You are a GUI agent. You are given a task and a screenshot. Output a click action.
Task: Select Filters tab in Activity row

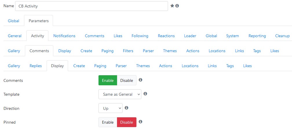coord(128,51)
